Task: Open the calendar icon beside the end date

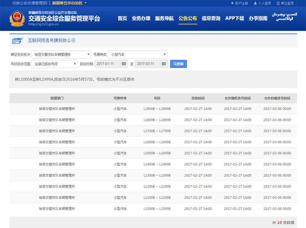Action: 163,63
